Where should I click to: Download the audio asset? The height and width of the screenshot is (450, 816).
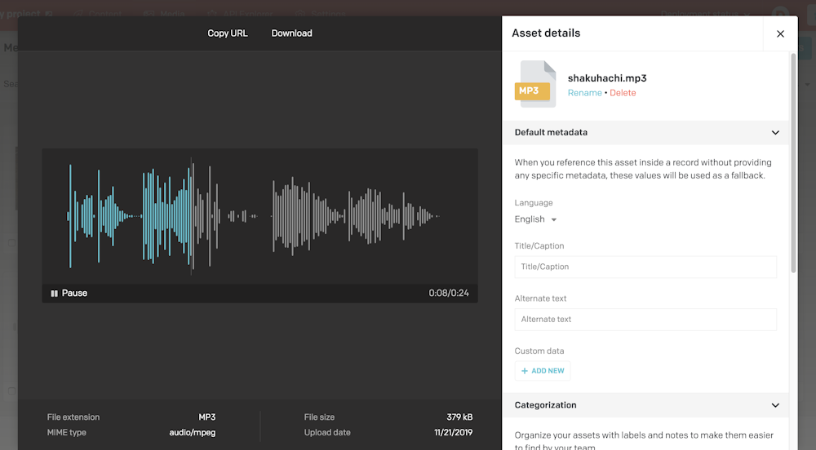291,33
